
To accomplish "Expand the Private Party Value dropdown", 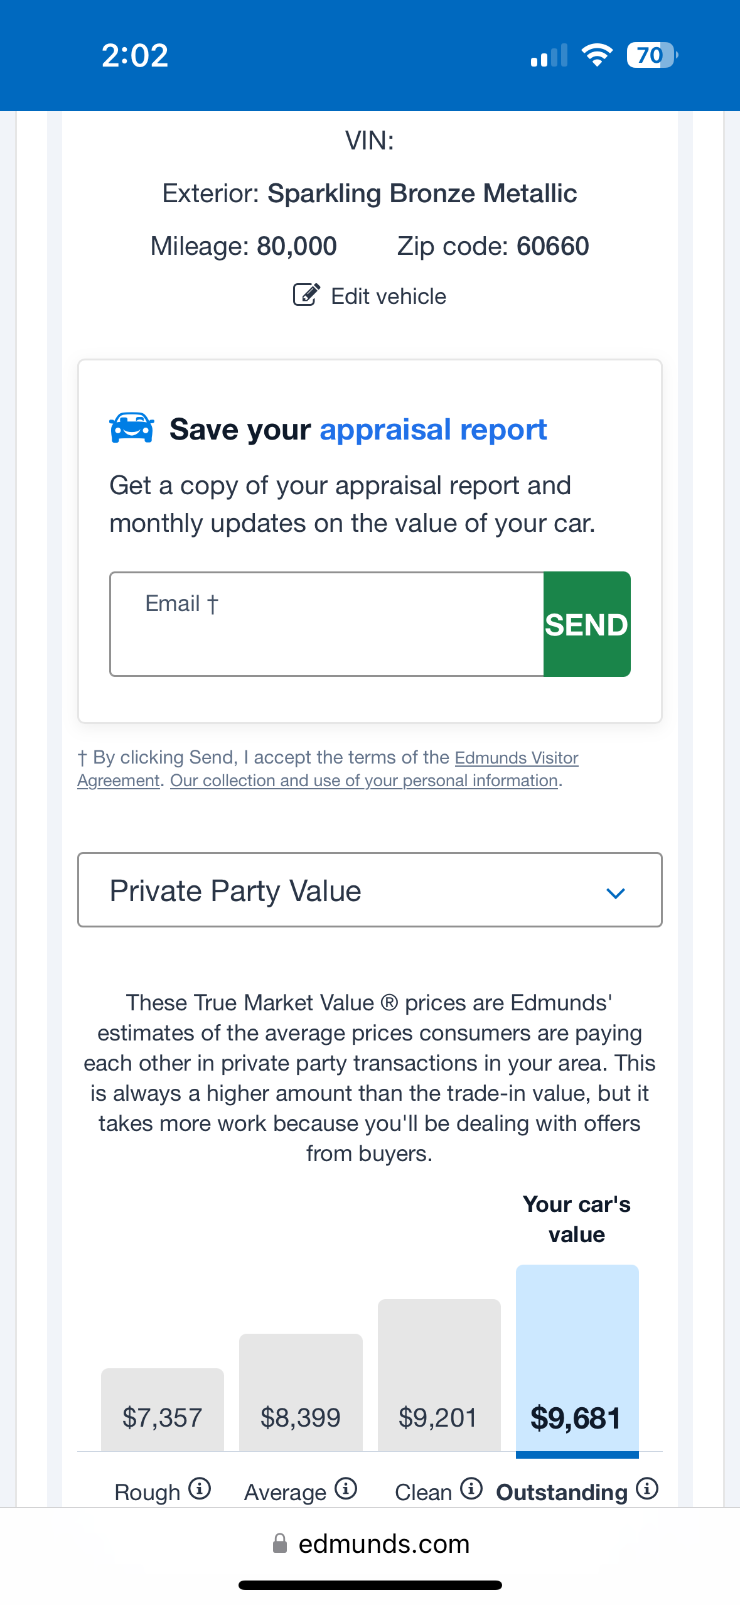I will [x=370, y=890].
